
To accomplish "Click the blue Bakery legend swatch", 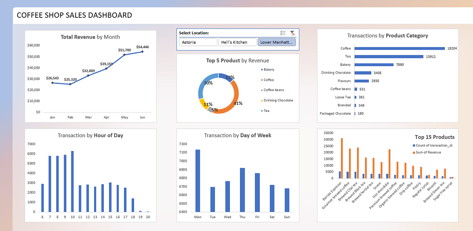I will 262,69.
